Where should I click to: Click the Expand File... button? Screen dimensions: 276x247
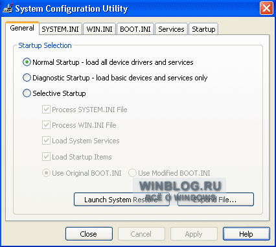click(x=216, y=200)
